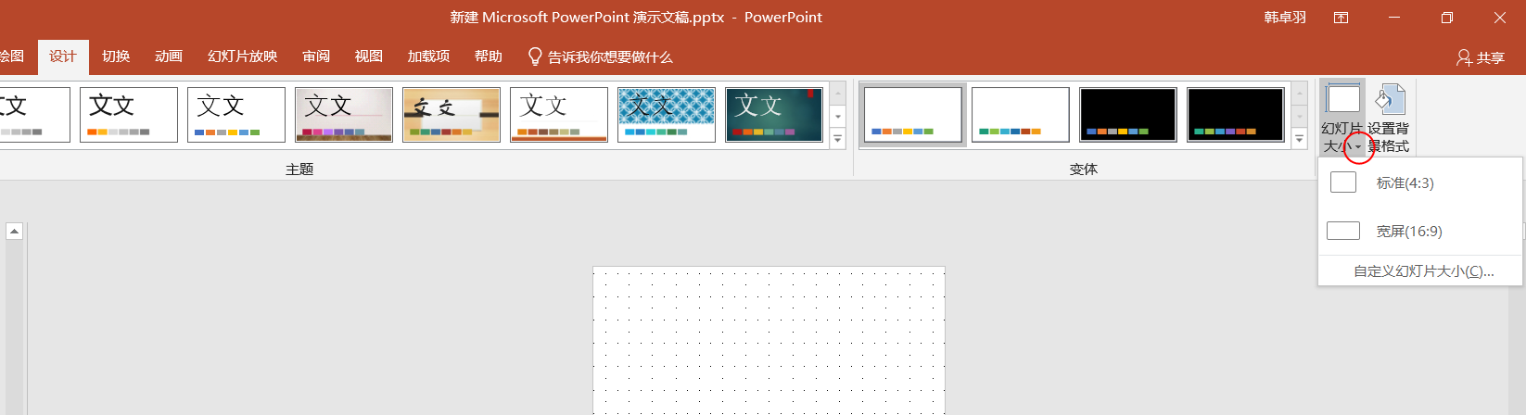Go to the 幻灯片放映 tab
The height and width of the screenshot is (415, 1526).
pyautogui.click(x=242, y=57)
